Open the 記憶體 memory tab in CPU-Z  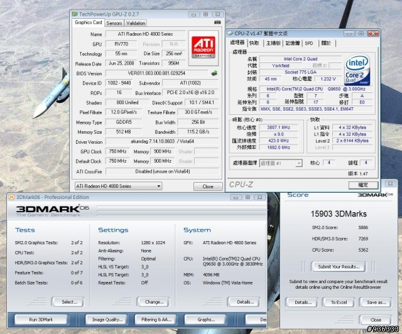[293, 43]
